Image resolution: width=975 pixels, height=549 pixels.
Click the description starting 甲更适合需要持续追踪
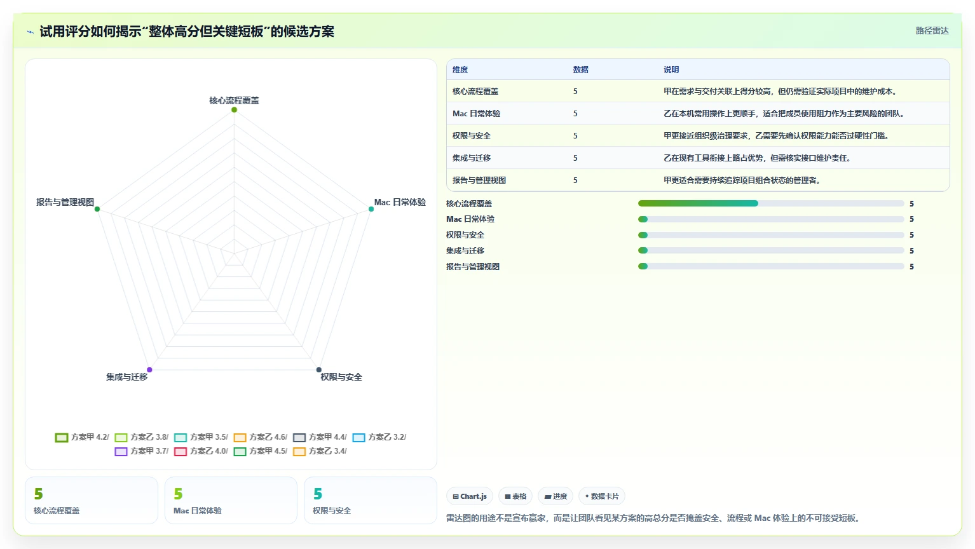pyautogui.click(x=743, y=180)
